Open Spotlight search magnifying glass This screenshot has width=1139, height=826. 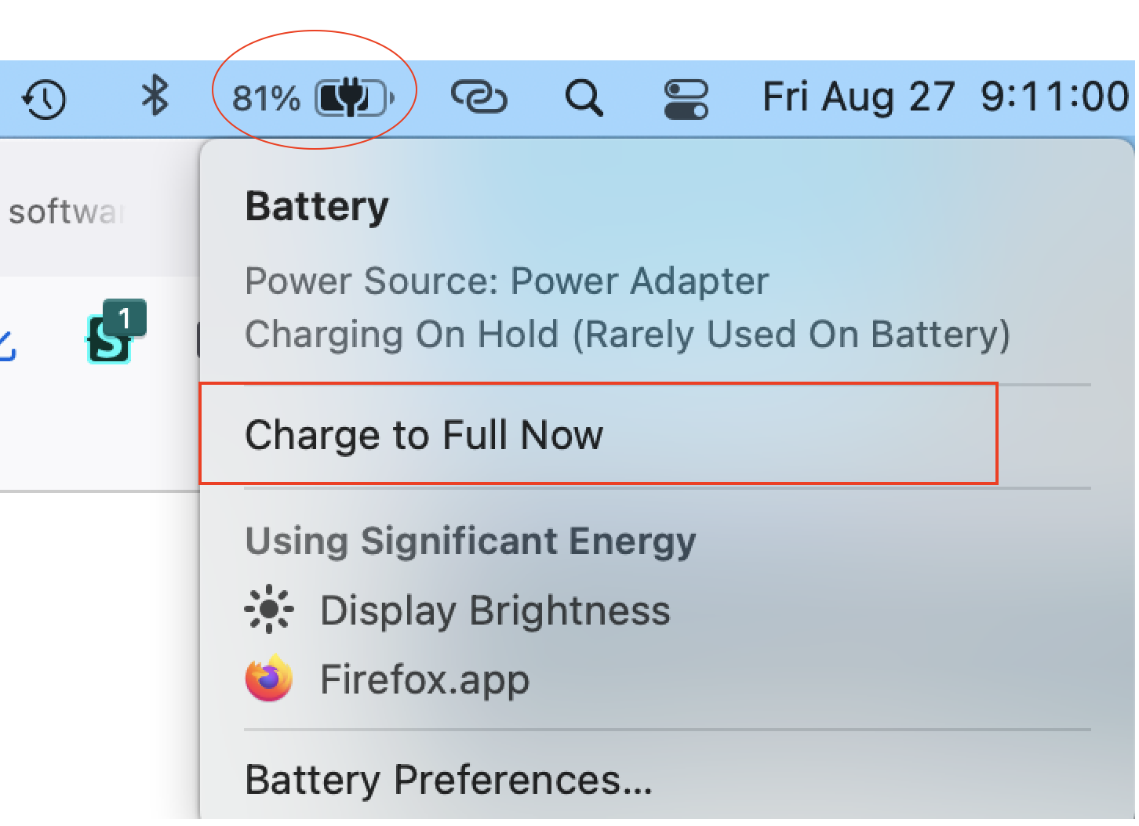(x=584, y=99)
